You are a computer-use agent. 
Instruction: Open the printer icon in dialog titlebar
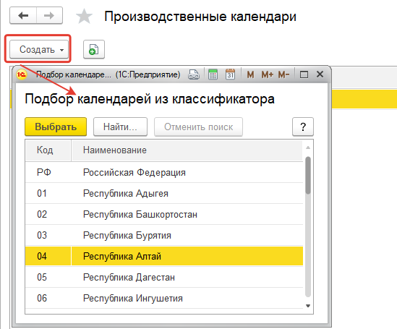pyautogui.click(x=194, y=74)
